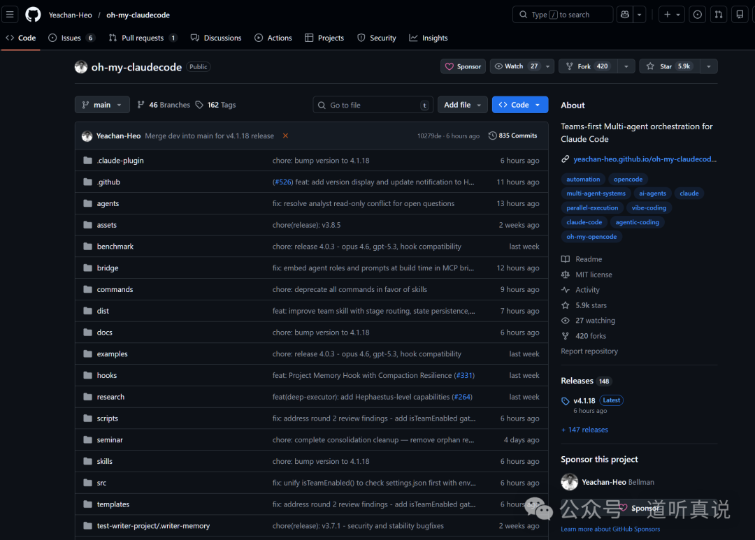Click Yeachan-Heo's profile avatar
This screenshot has width=755, height=540.
[86, 136]
